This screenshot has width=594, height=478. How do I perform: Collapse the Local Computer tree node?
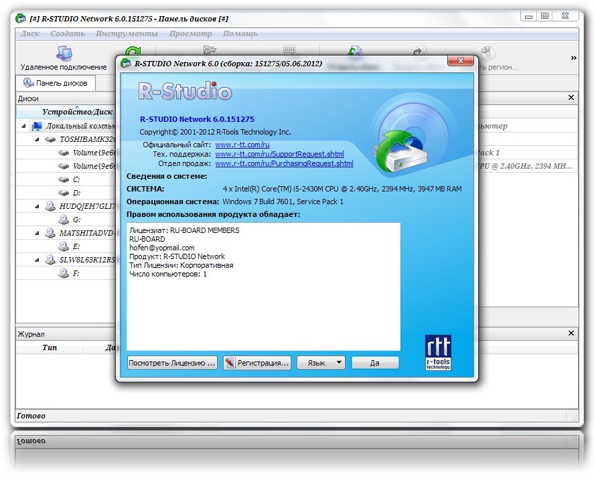[x=24, y=126]
